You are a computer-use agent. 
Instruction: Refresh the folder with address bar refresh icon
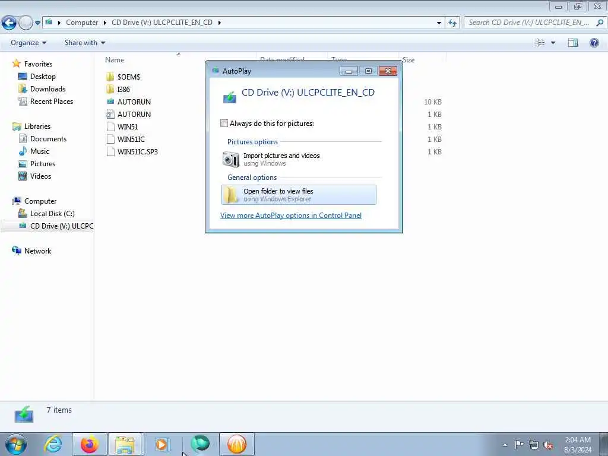[x=452, y=23]
